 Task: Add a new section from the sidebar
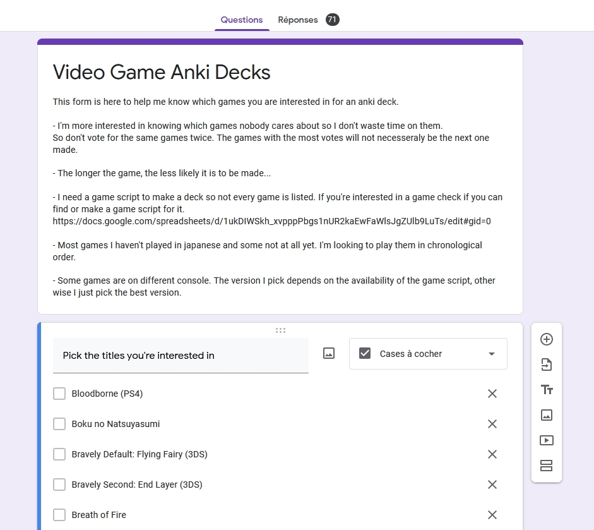coord(546,466)
